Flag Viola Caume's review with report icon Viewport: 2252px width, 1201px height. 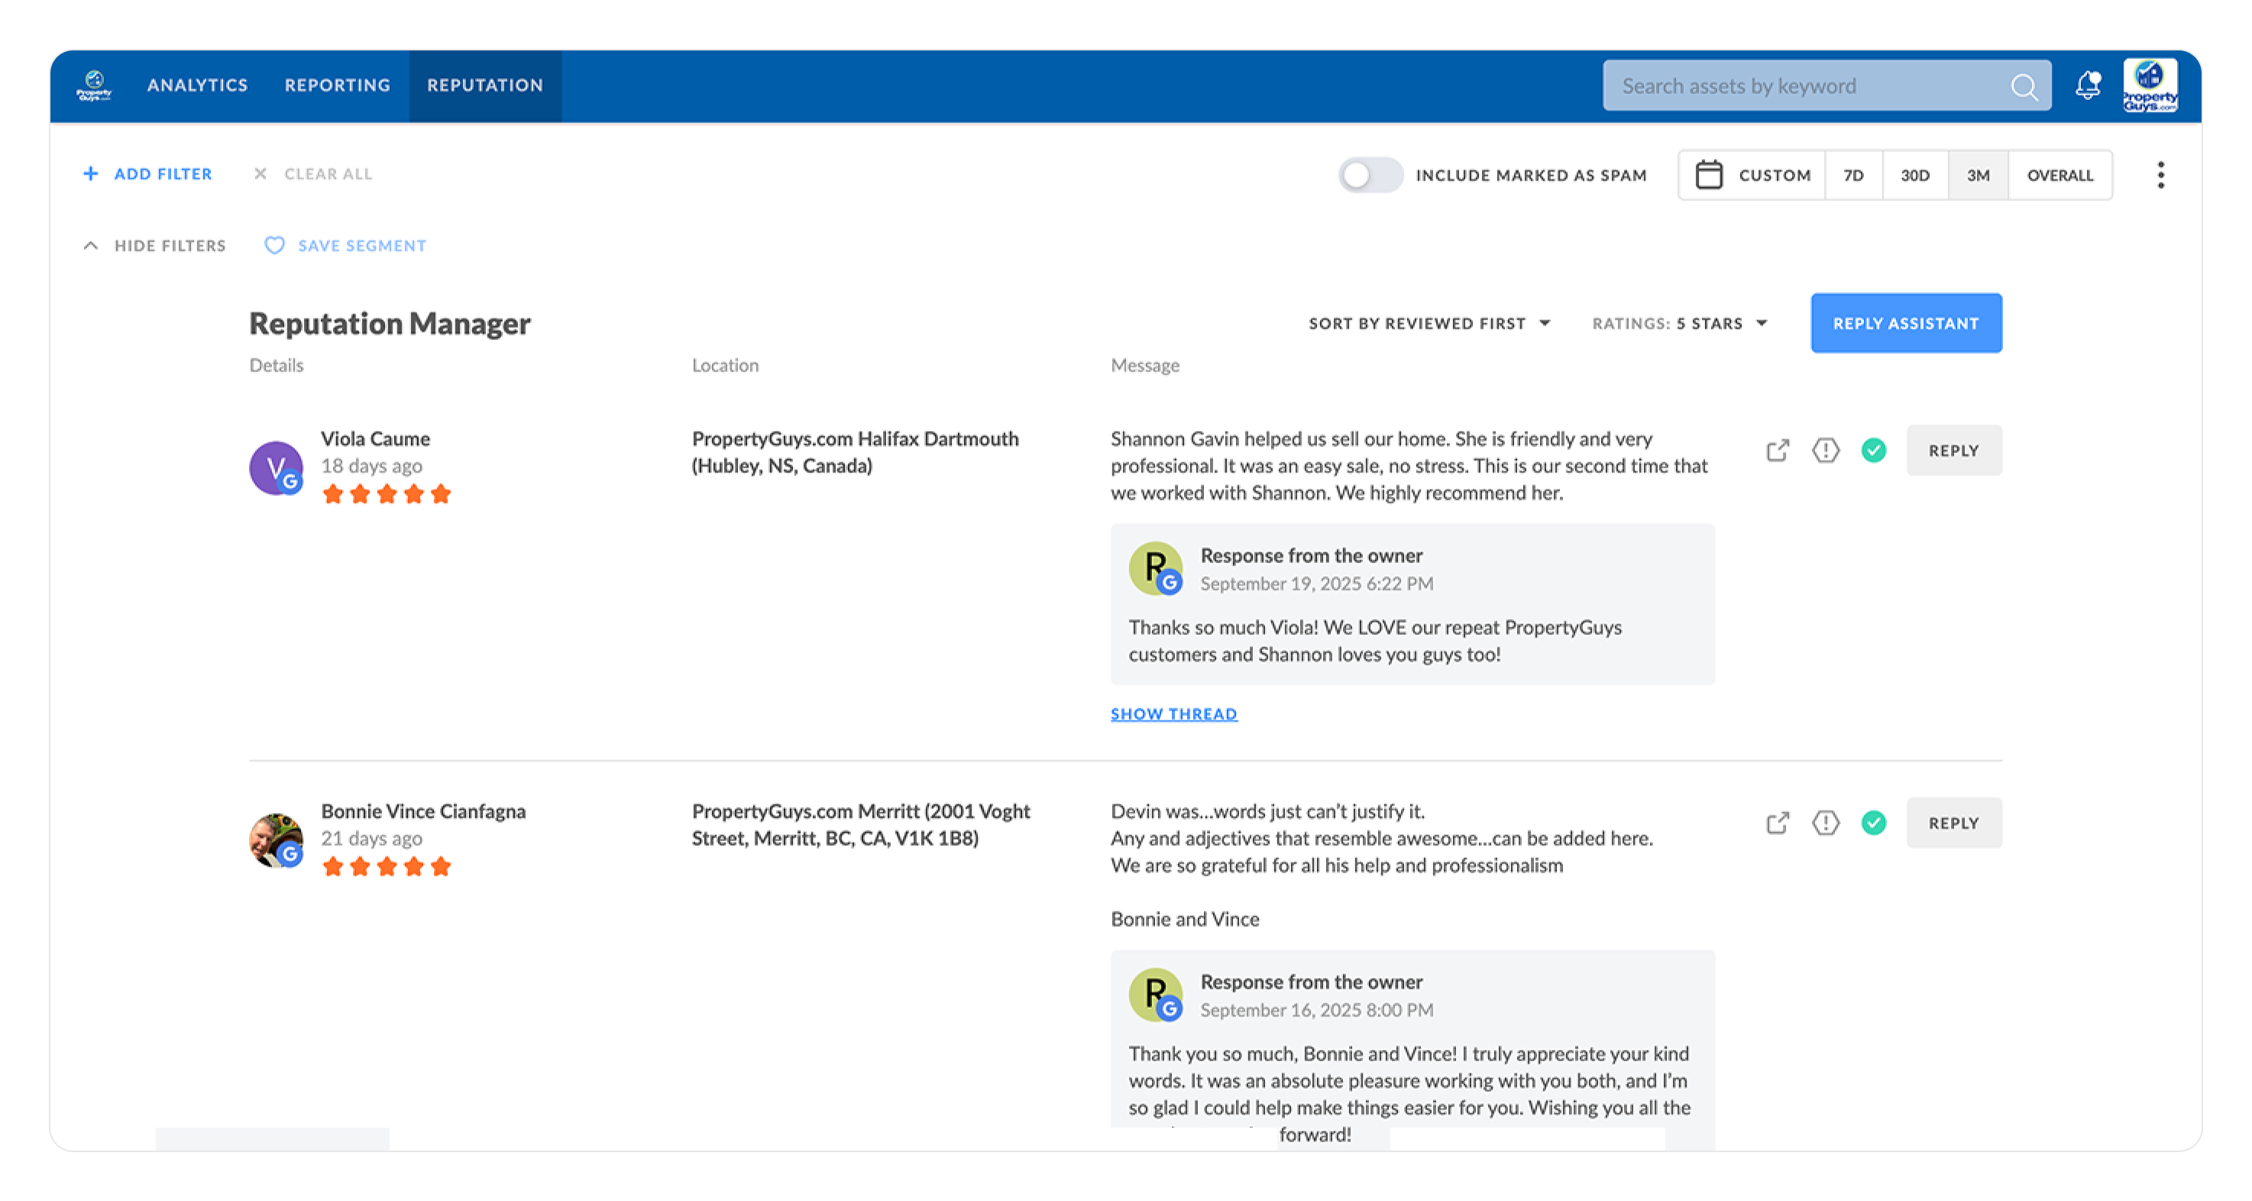tap(1826, 450)
